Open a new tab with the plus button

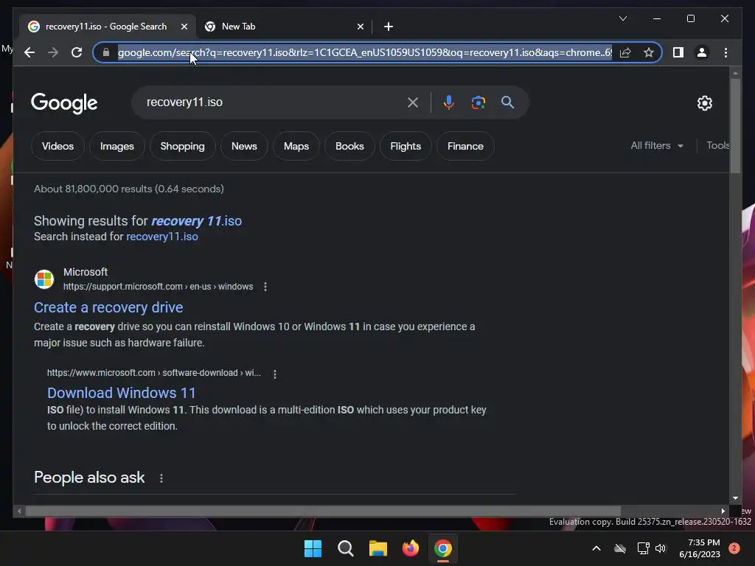click(389, 27)
